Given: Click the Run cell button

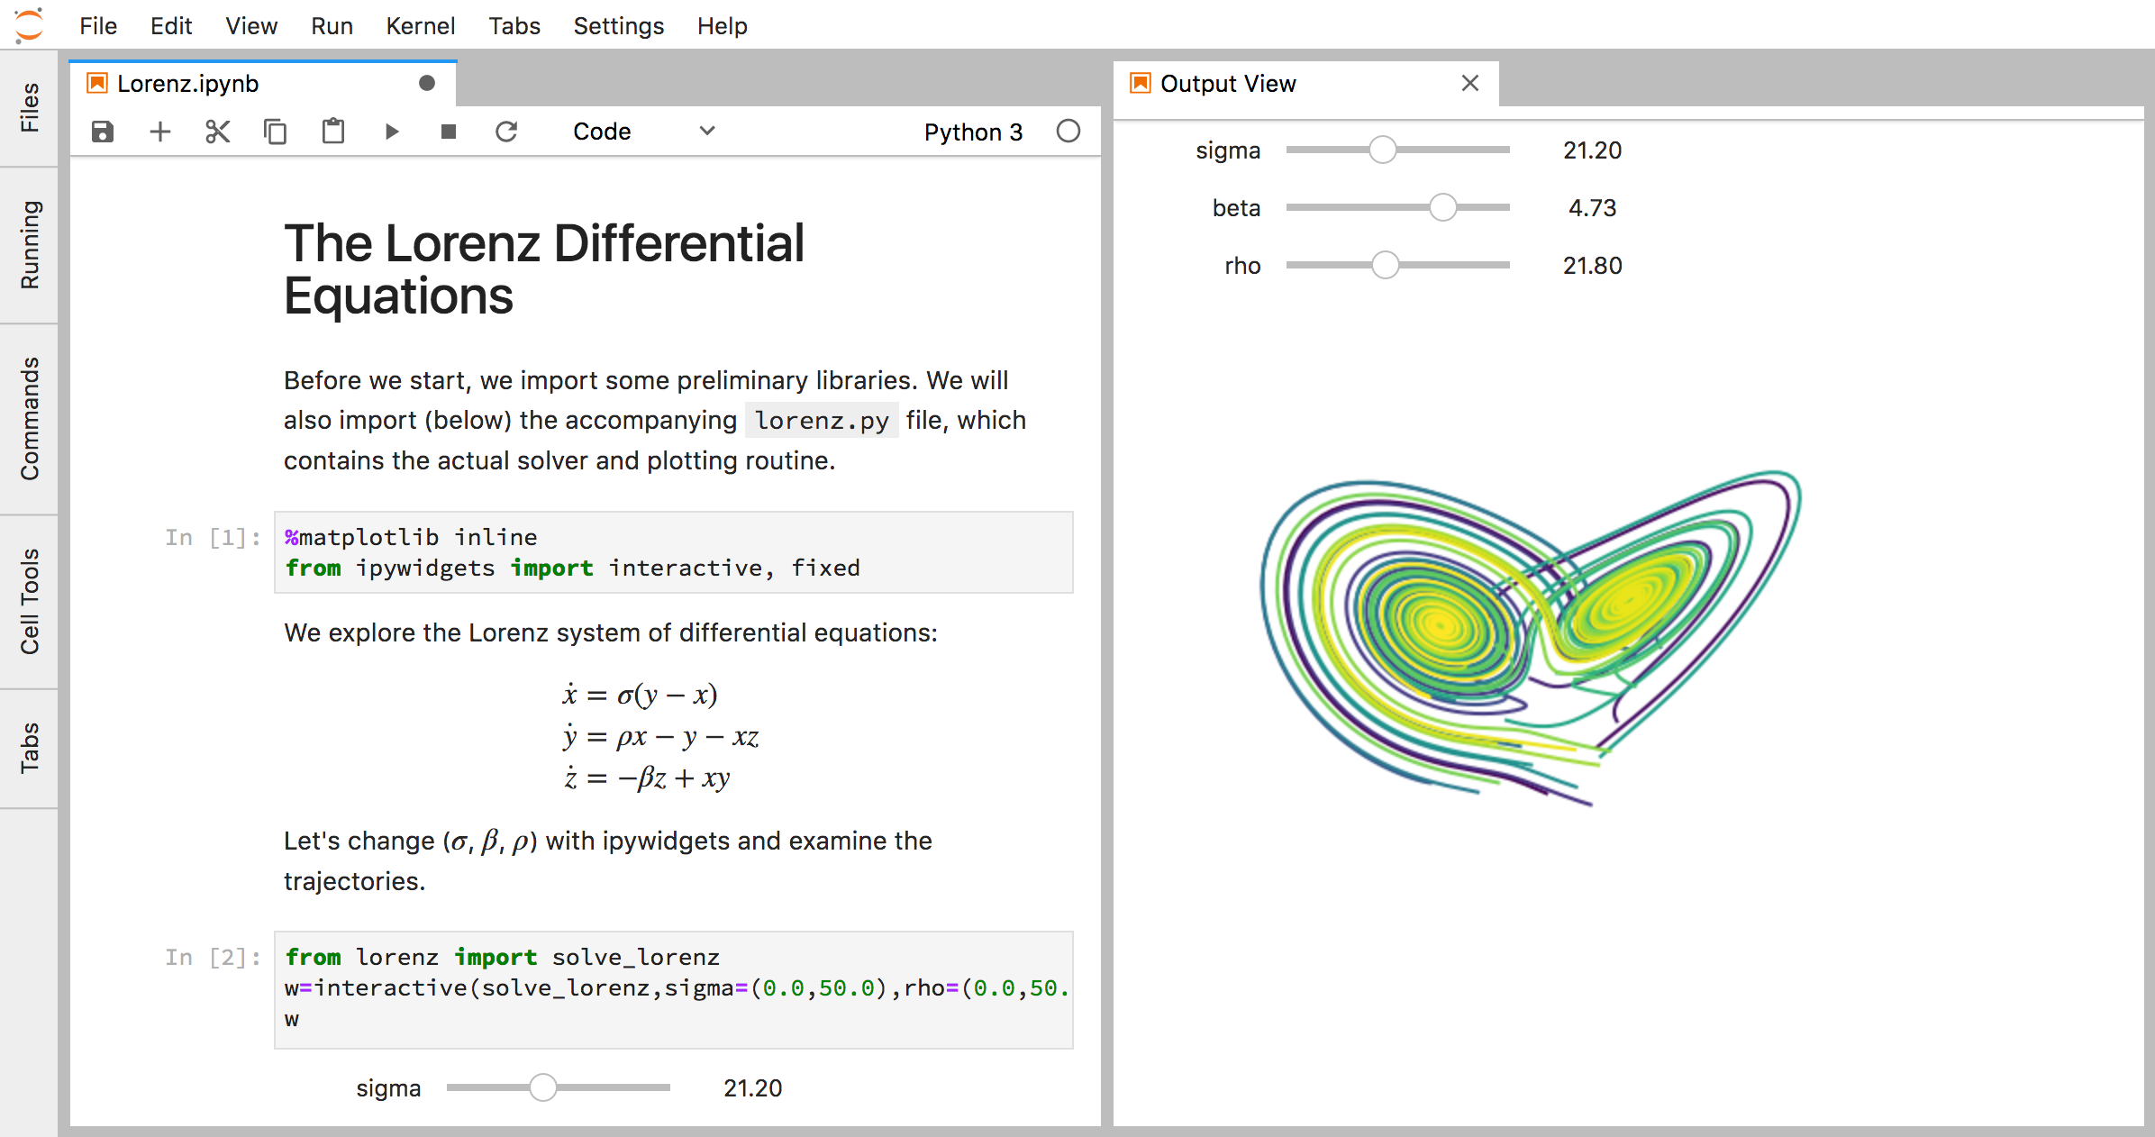Looking at the screenshot, I should (392, 132).
